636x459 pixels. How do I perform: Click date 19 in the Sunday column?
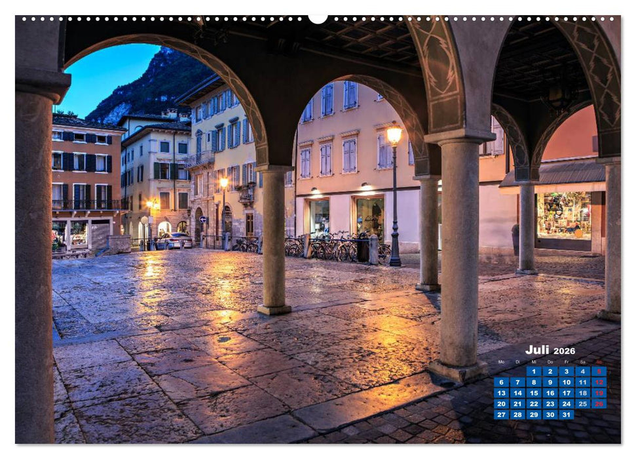[599, 393]
